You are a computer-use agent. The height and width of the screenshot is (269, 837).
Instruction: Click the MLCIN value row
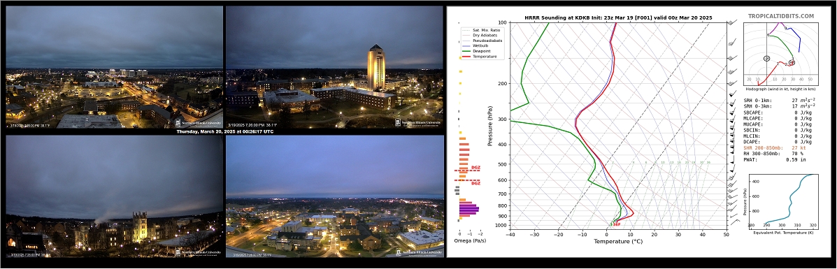pyautogui.click(x=778, y=136)
